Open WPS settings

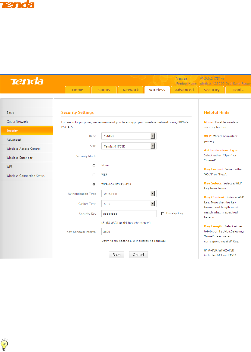pyautogui.click(x=27, y=166)
